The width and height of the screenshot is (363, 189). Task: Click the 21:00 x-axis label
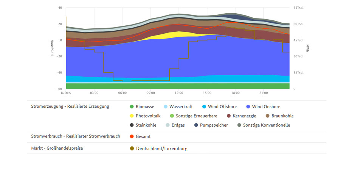click(264, 93)
